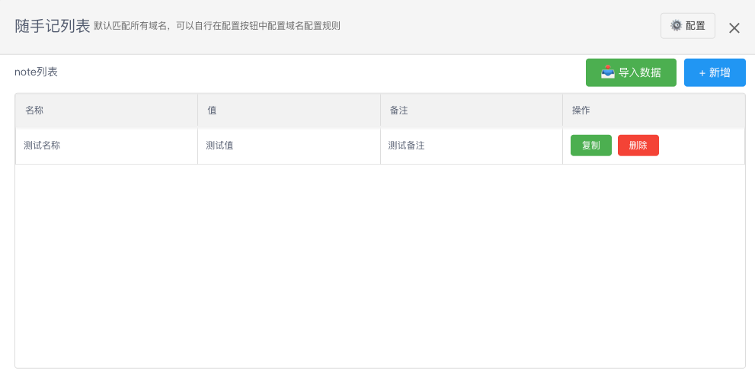The image size is (755, 378).
Task: Copy the 测试名称 row with 复制
Action: 590,146
